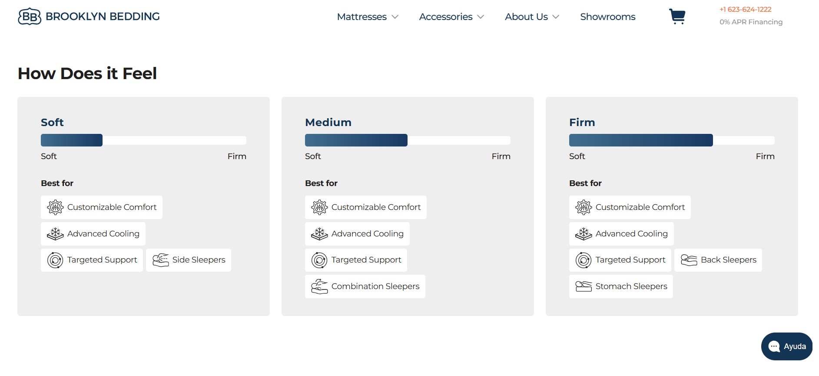Expand the Accessories dropdown chevron
The width and height of the screenshot is (819, 376).
pos(481,17)
